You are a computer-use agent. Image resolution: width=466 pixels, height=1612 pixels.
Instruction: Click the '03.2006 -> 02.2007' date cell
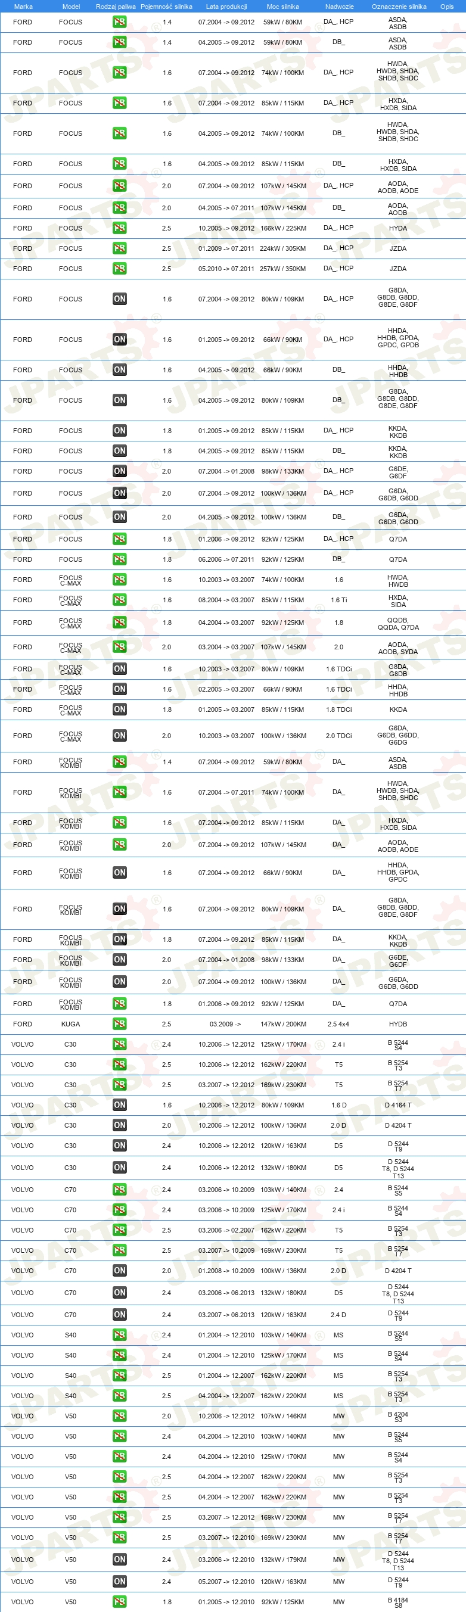(x=226, y=1230)
